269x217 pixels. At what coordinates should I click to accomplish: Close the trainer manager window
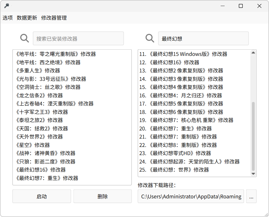(x=259, y=6)
